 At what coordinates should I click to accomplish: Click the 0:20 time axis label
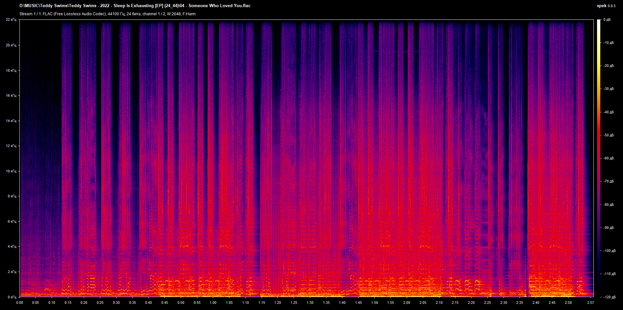click(x=84, y=303)
